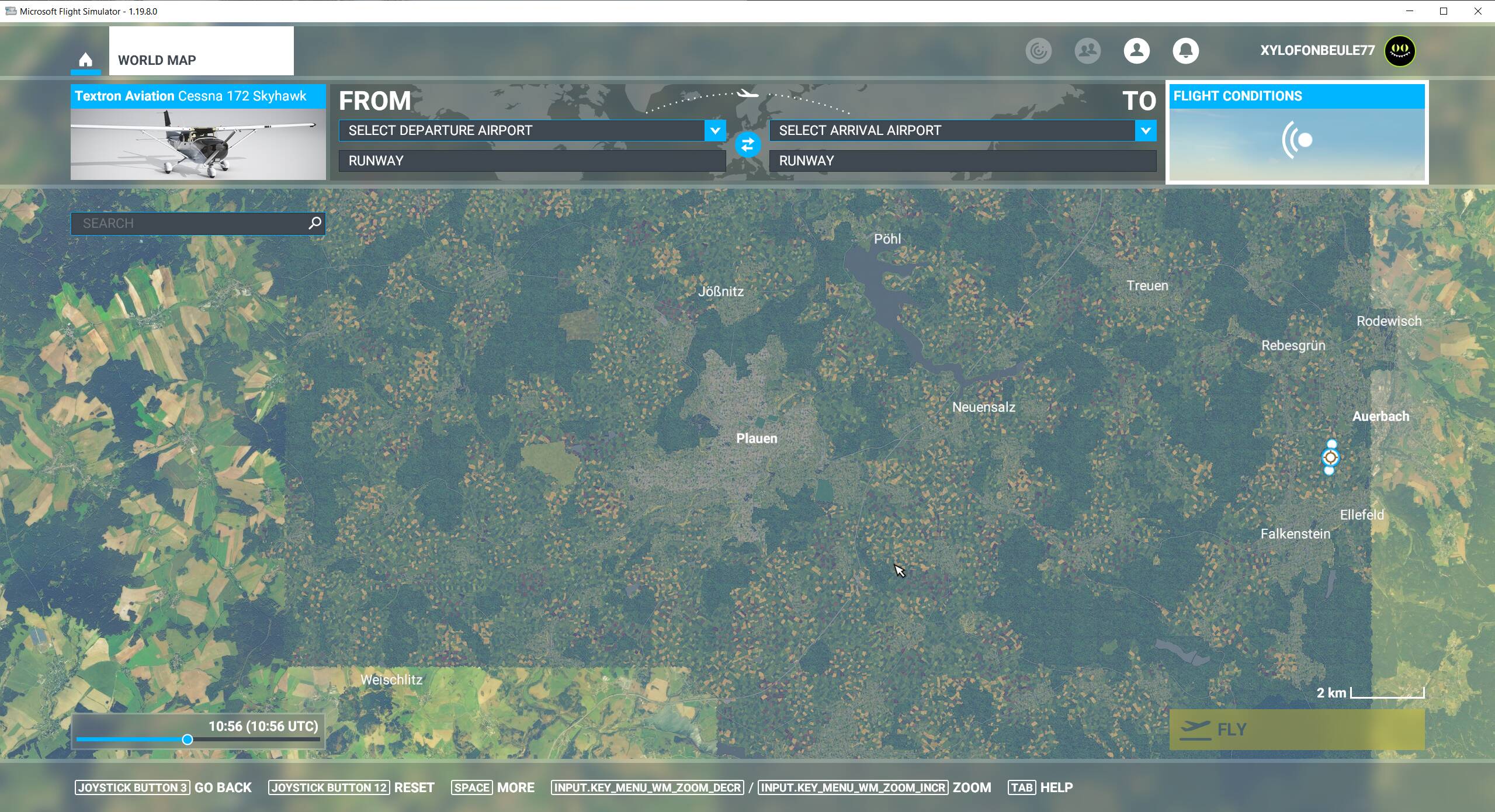
Task: Click HELP in the bottom bar
Action: pos(1056,787)
